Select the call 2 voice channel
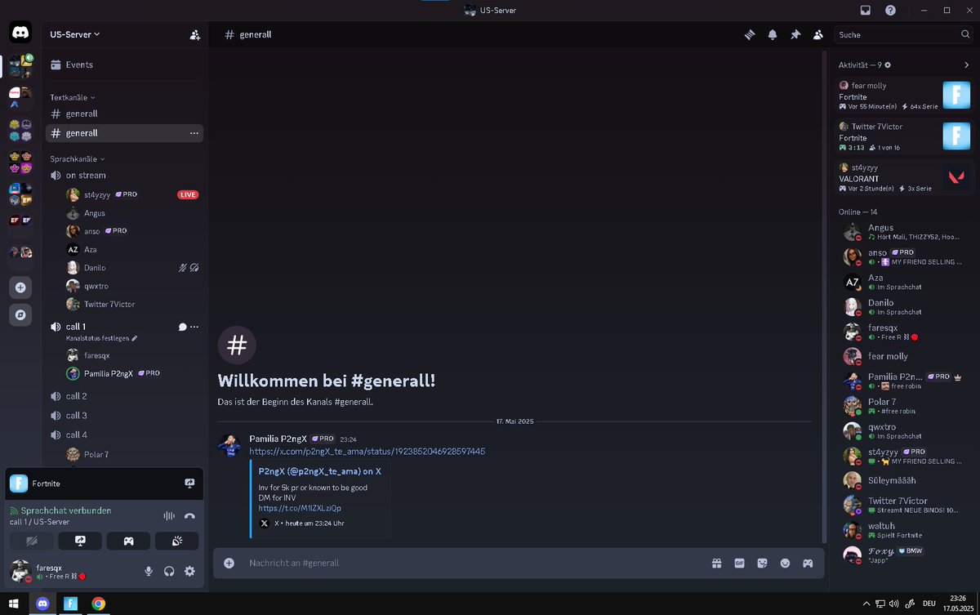The width and height of the screenshot is (980, 615). 124,396
